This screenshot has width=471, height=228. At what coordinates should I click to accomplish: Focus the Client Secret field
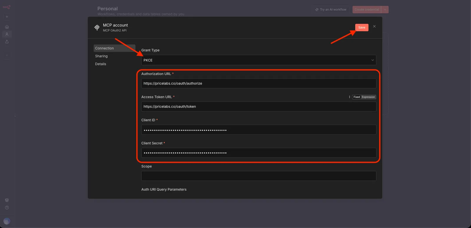pyautogui.click(x=259, y=153)
